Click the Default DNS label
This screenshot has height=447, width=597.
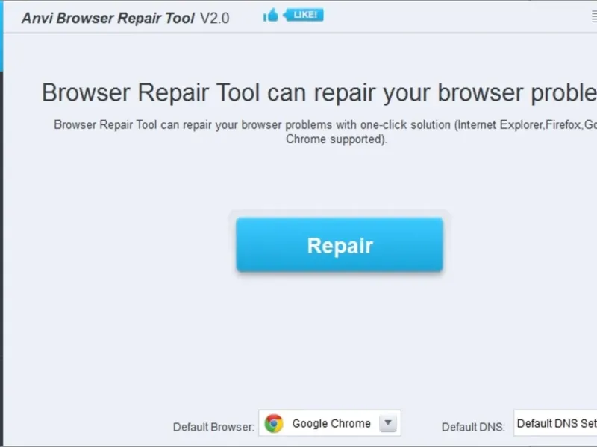pos(473,427)
